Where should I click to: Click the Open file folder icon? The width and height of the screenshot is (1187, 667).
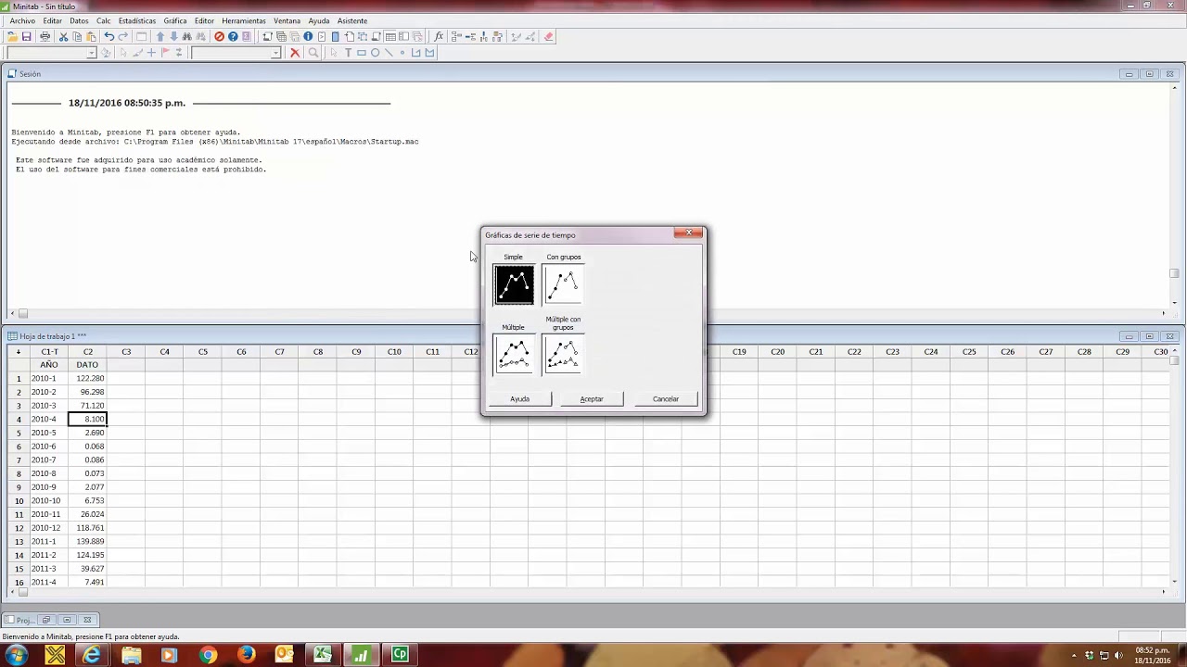pyautogui.click(x=12, y=37)
